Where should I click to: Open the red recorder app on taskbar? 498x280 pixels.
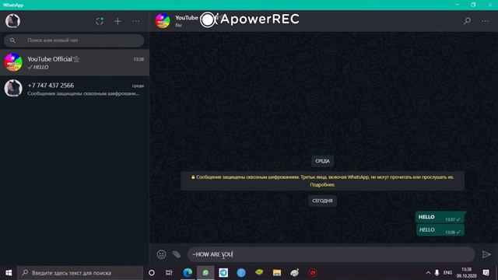[x=313, y=273]
